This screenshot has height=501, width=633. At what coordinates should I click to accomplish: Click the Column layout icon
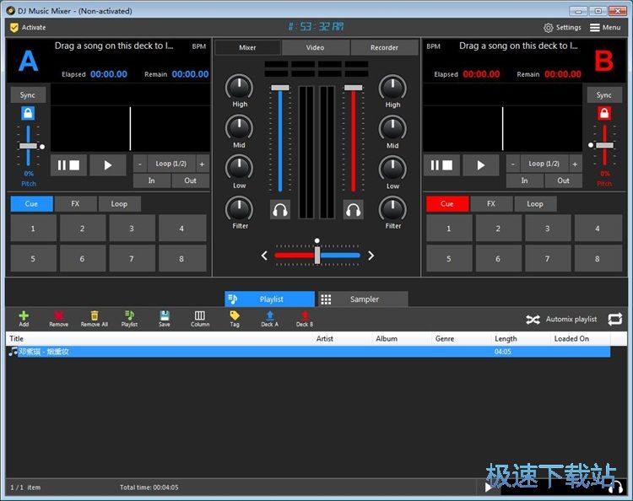coord(200,316)
